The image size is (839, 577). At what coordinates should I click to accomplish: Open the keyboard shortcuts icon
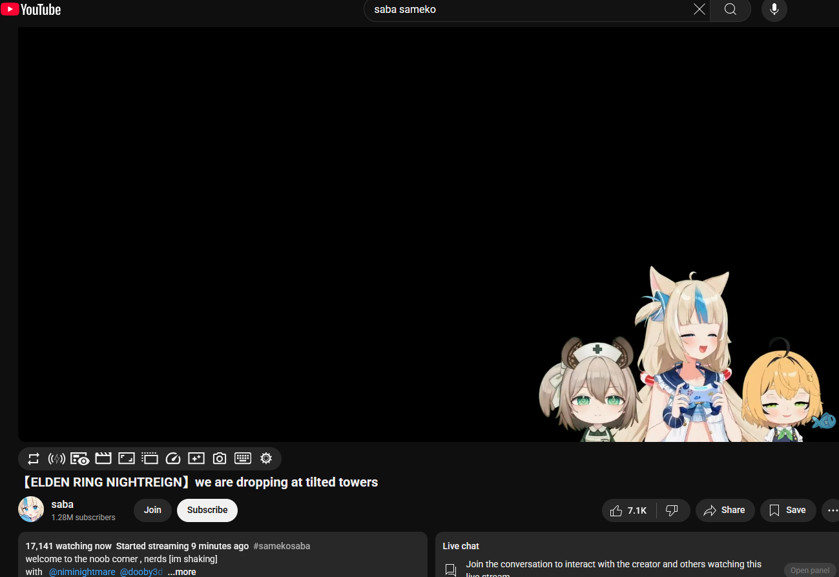(x=243, y=459)
